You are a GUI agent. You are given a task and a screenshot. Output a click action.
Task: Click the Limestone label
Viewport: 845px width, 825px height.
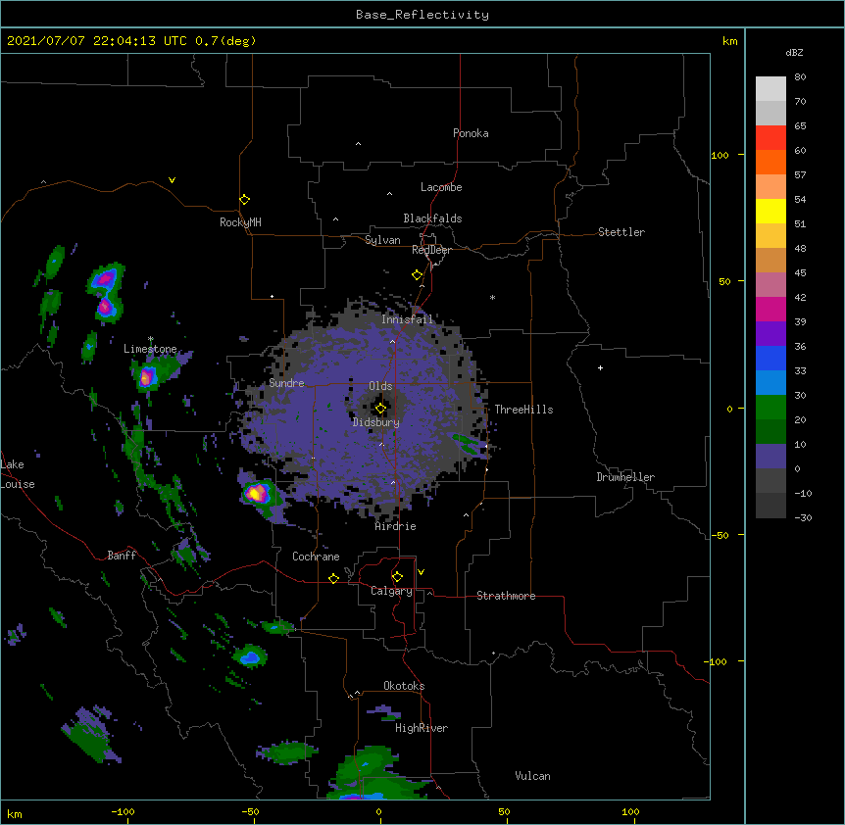(150, 349)
